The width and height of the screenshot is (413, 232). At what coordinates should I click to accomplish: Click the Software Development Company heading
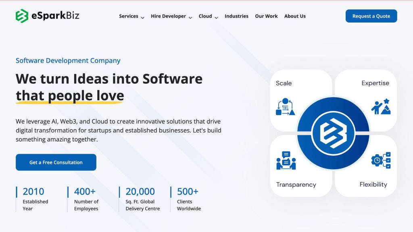coord(68,60)
